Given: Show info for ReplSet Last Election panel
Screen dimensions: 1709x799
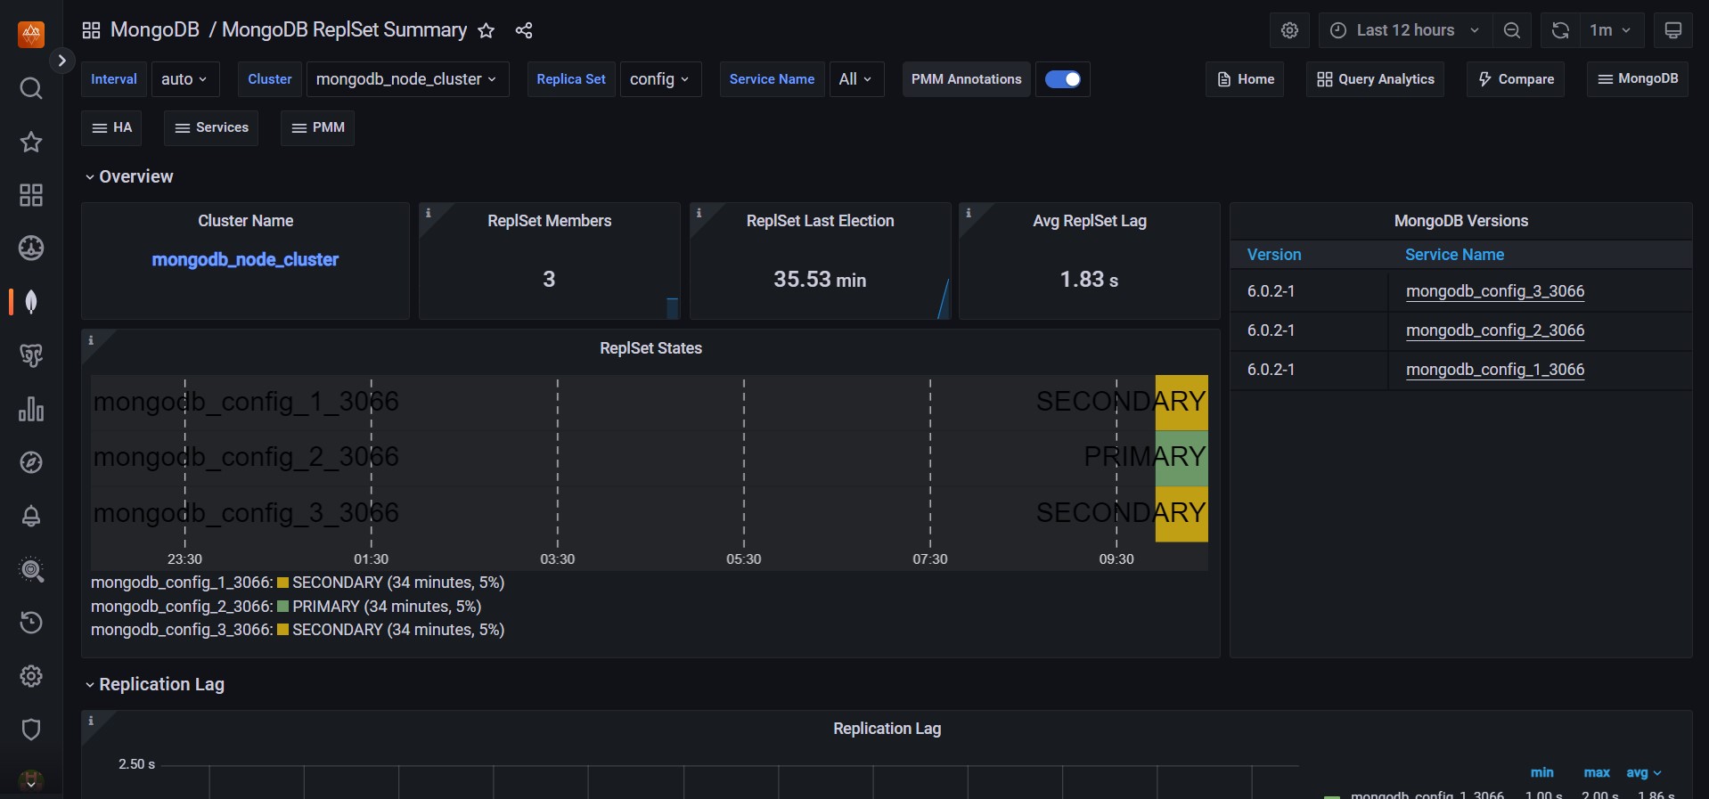Looking at the screenshot, I should coord(699,213).
